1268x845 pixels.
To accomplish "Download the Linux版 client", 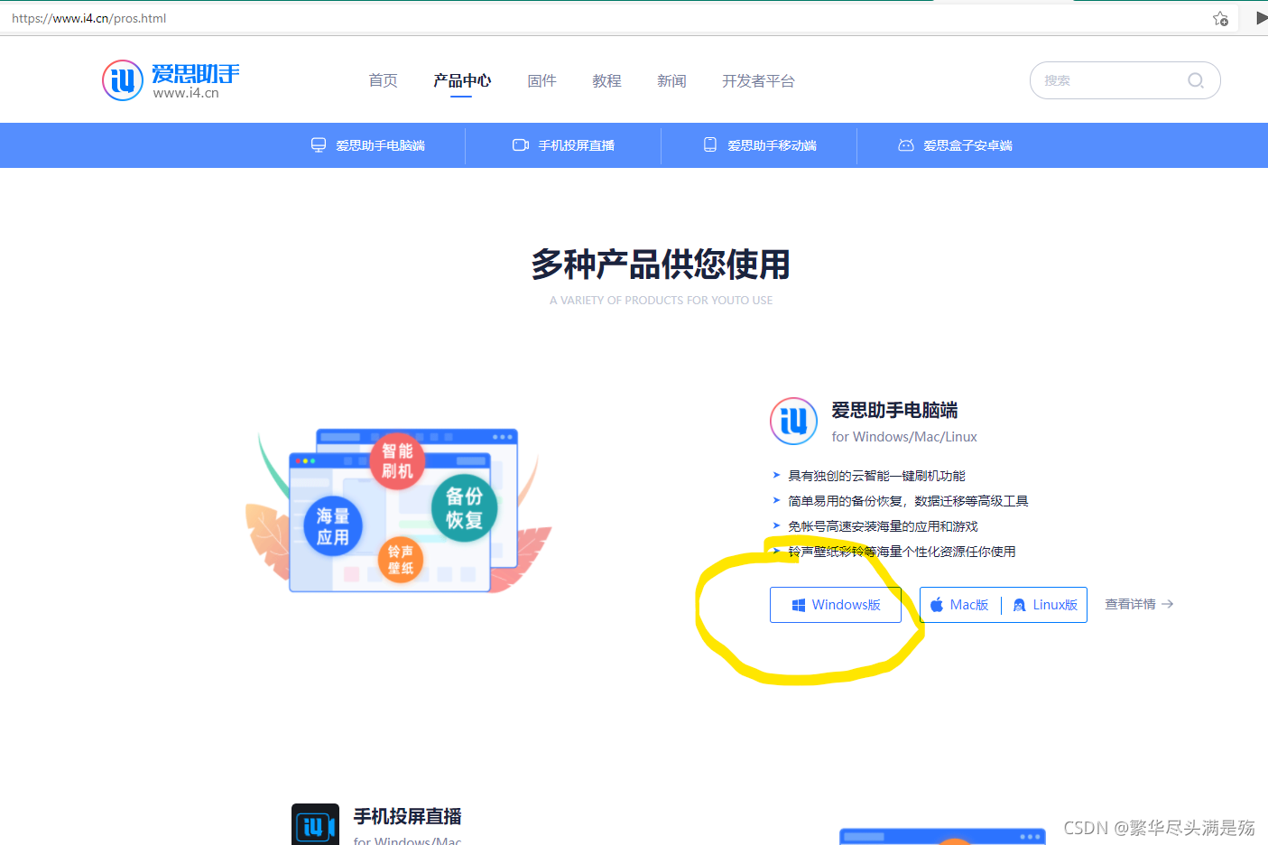I will point(1045,605).
